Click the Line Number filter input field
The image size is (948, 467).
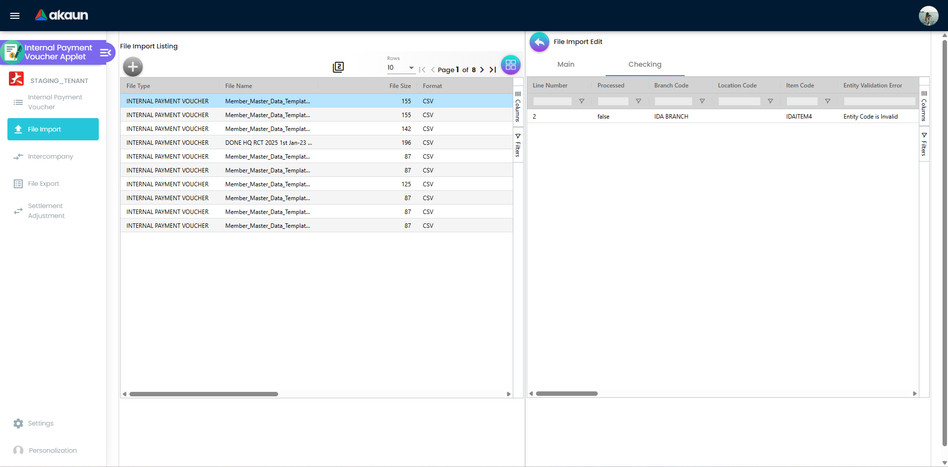click(551, 101)
